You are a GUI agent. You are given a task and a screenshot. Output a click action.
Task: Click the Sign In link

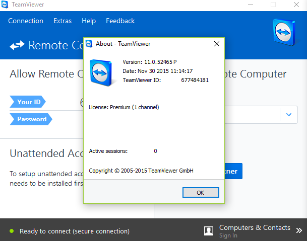pos(228,235)
